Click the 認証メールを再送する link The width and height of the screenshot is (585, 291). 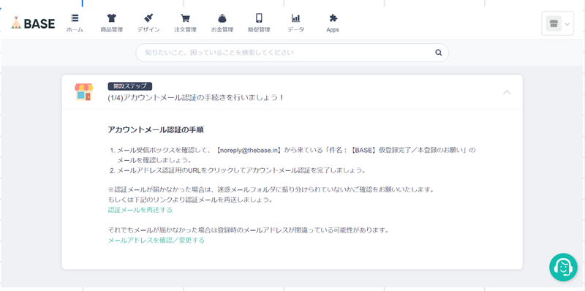(140, 210)
